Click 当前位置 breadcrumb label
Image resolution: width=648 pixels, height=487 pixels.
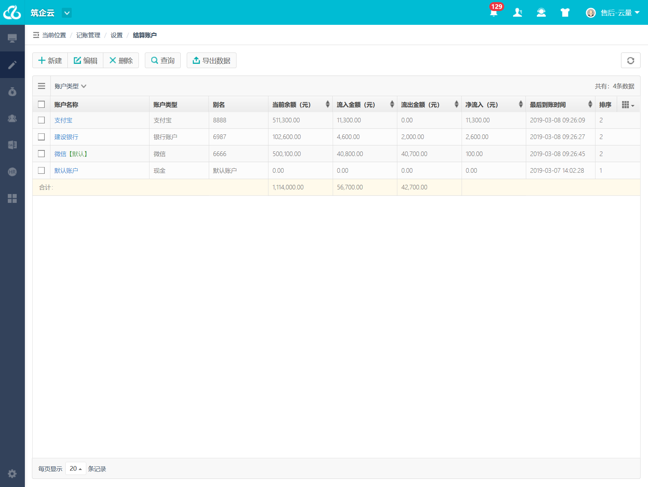click(x=54, y=35)
